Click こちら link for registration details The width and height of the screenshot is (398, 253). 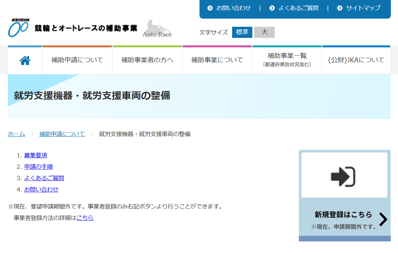[x=85, y=218]
